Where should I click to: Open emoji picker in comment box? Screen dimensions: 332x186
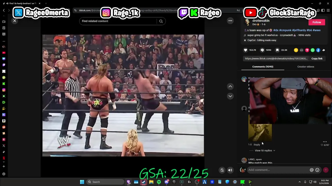(x=317, y=170)
